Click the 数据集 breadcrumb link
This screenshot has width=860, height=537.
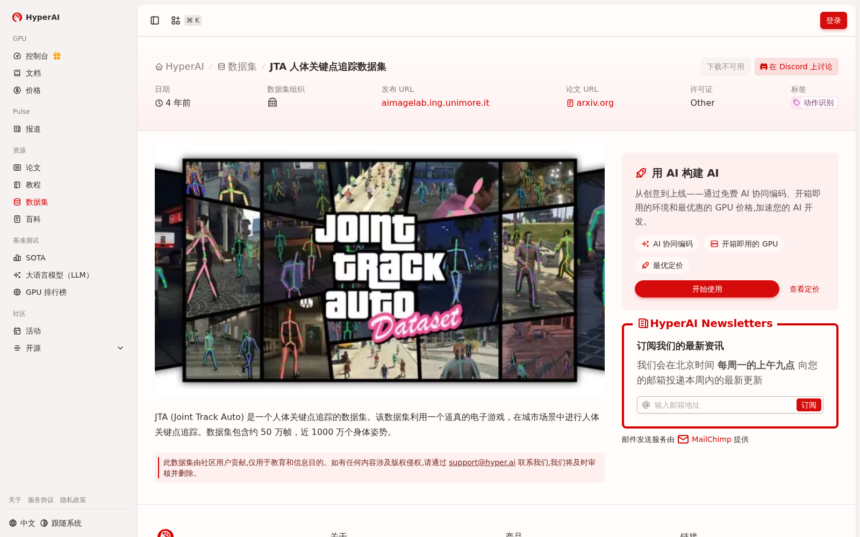tap(237, 67)
